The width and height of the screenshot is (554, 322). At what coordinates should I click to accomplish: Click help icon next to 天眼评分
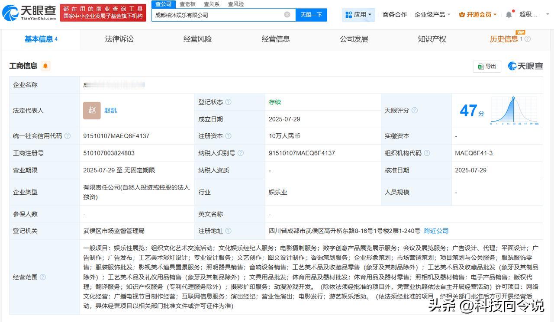(414, 110)
